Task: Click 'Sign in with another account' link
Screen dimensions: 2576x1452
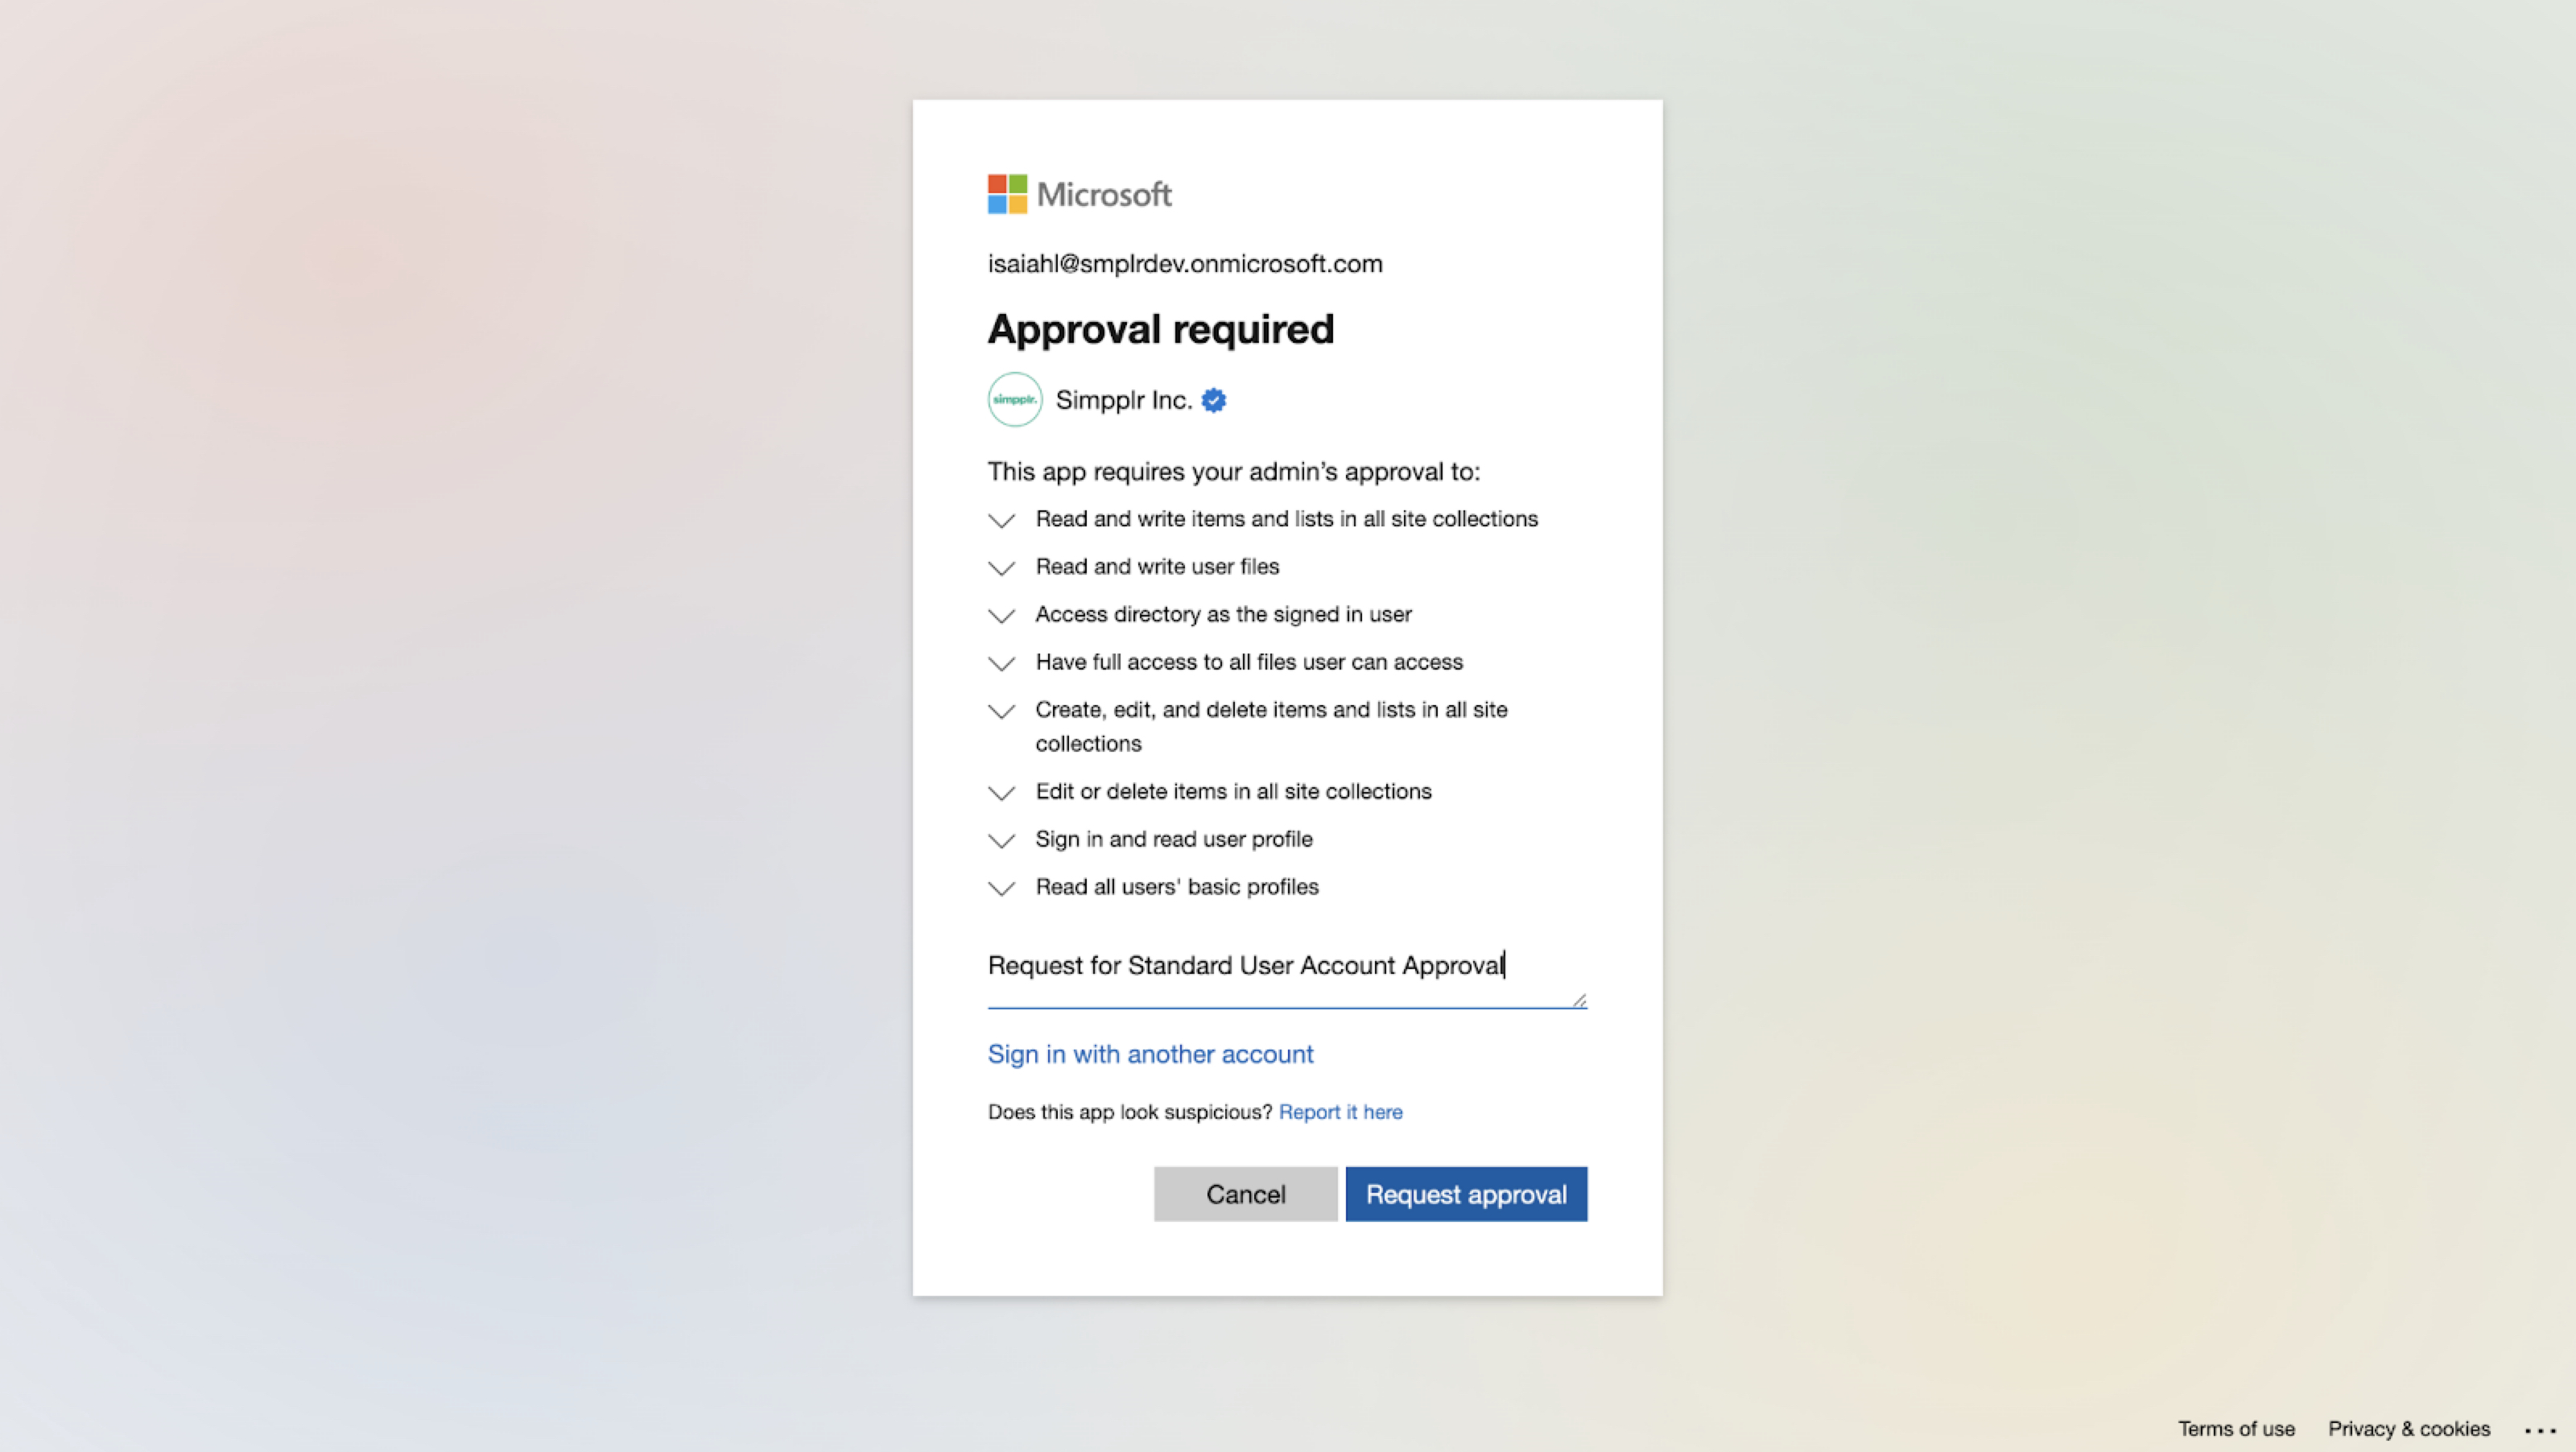Action: pyautogui.click(x=1150, y=1054)
